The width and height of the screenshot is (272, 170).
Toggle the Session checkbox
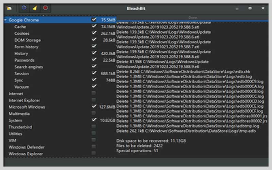point(94,73)
